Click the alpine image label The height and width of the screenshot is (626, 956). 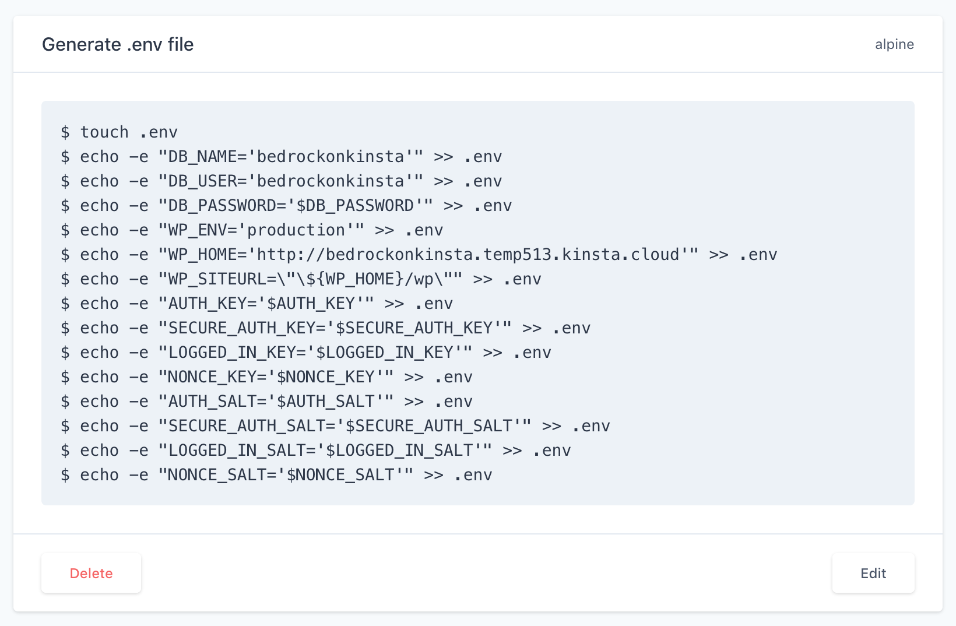point(894,44)
